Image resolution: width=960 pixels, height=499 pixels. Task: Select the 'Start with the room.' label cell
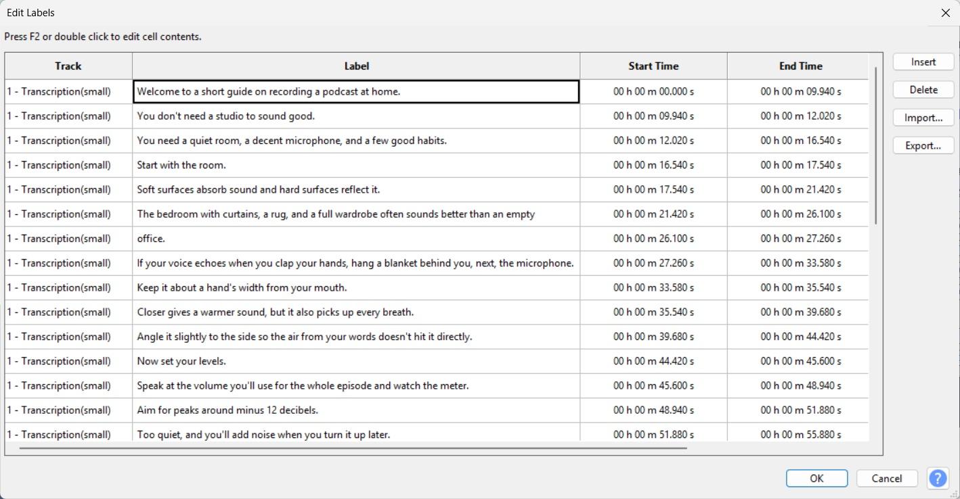point(356,165)
